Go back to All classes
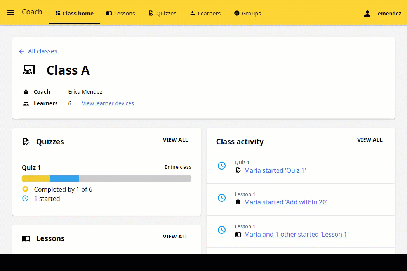 click(43, 51)
